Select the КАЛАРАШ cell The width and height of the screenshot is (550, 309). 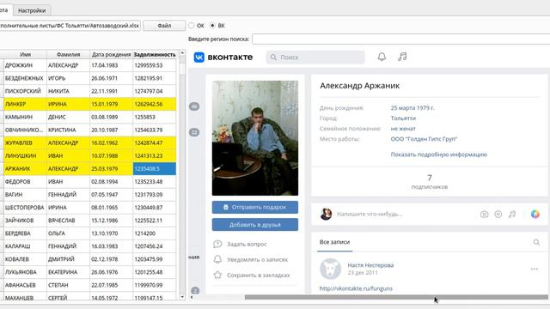tap(25, 246)
